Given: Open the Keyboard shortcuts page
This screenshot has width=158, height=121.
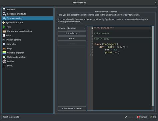Looking at the screenshot, I should coord(28,14).
